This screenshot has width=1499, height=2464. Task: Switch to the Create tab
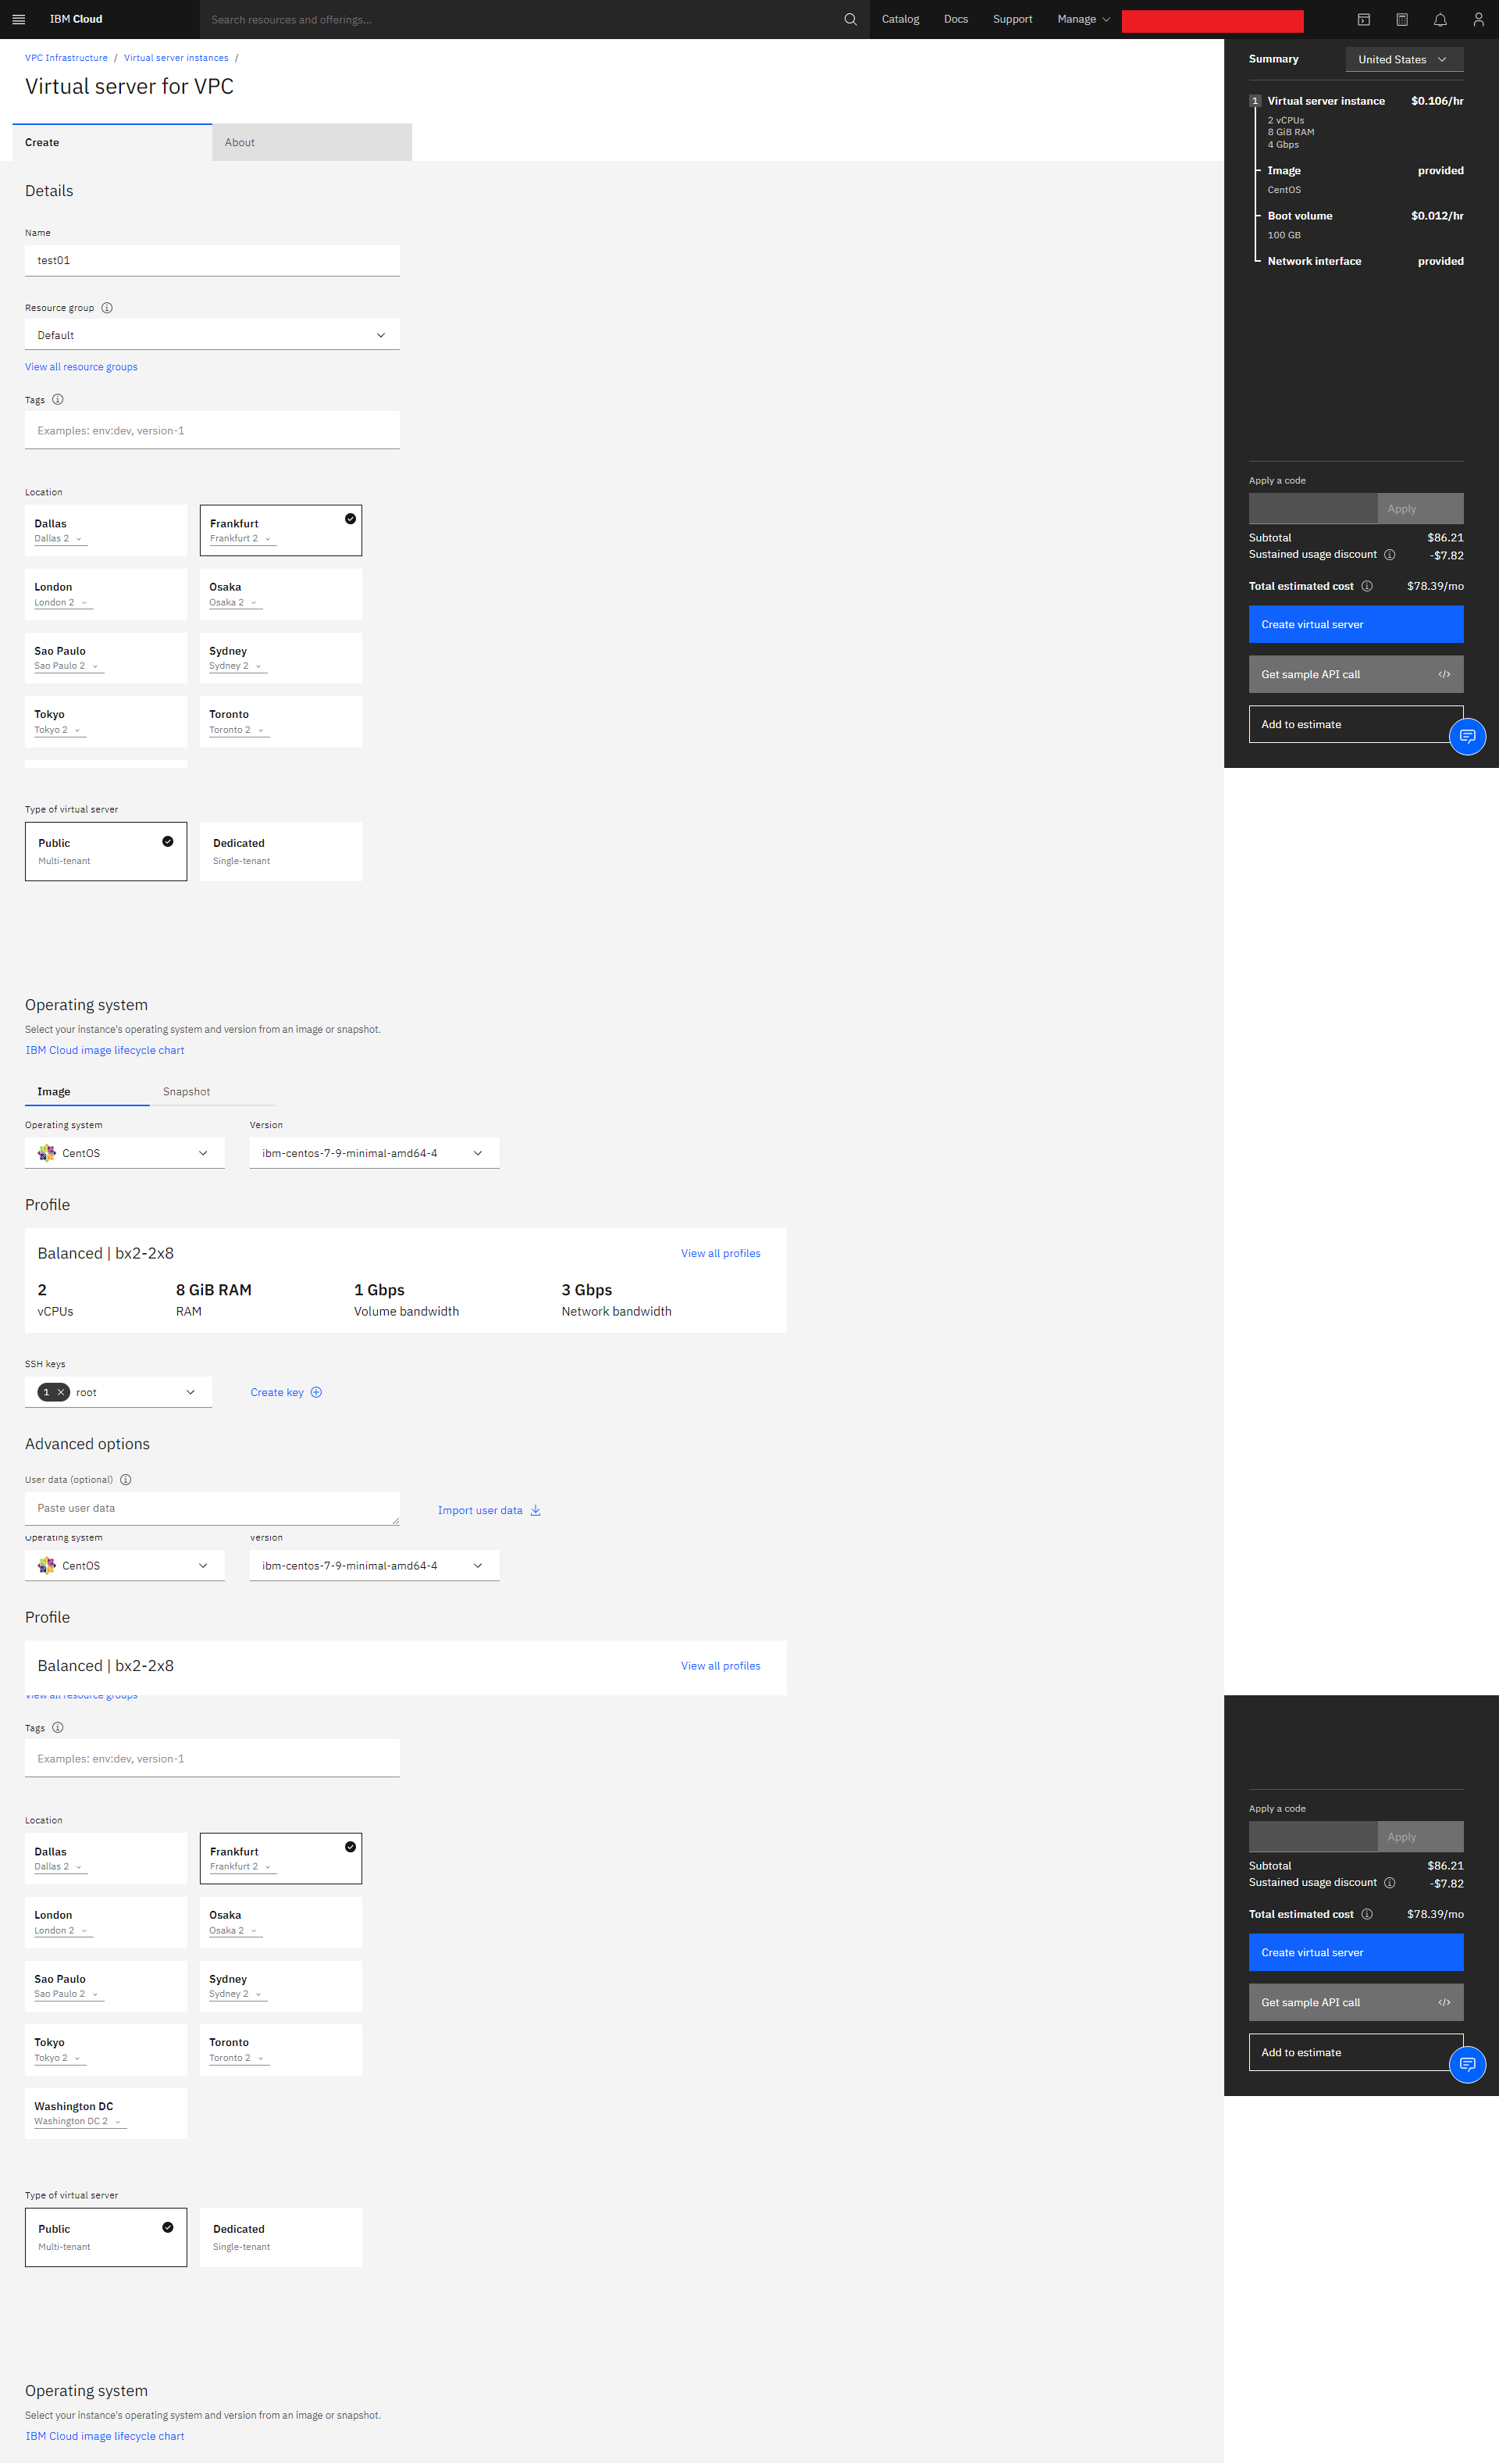point(112,142)
